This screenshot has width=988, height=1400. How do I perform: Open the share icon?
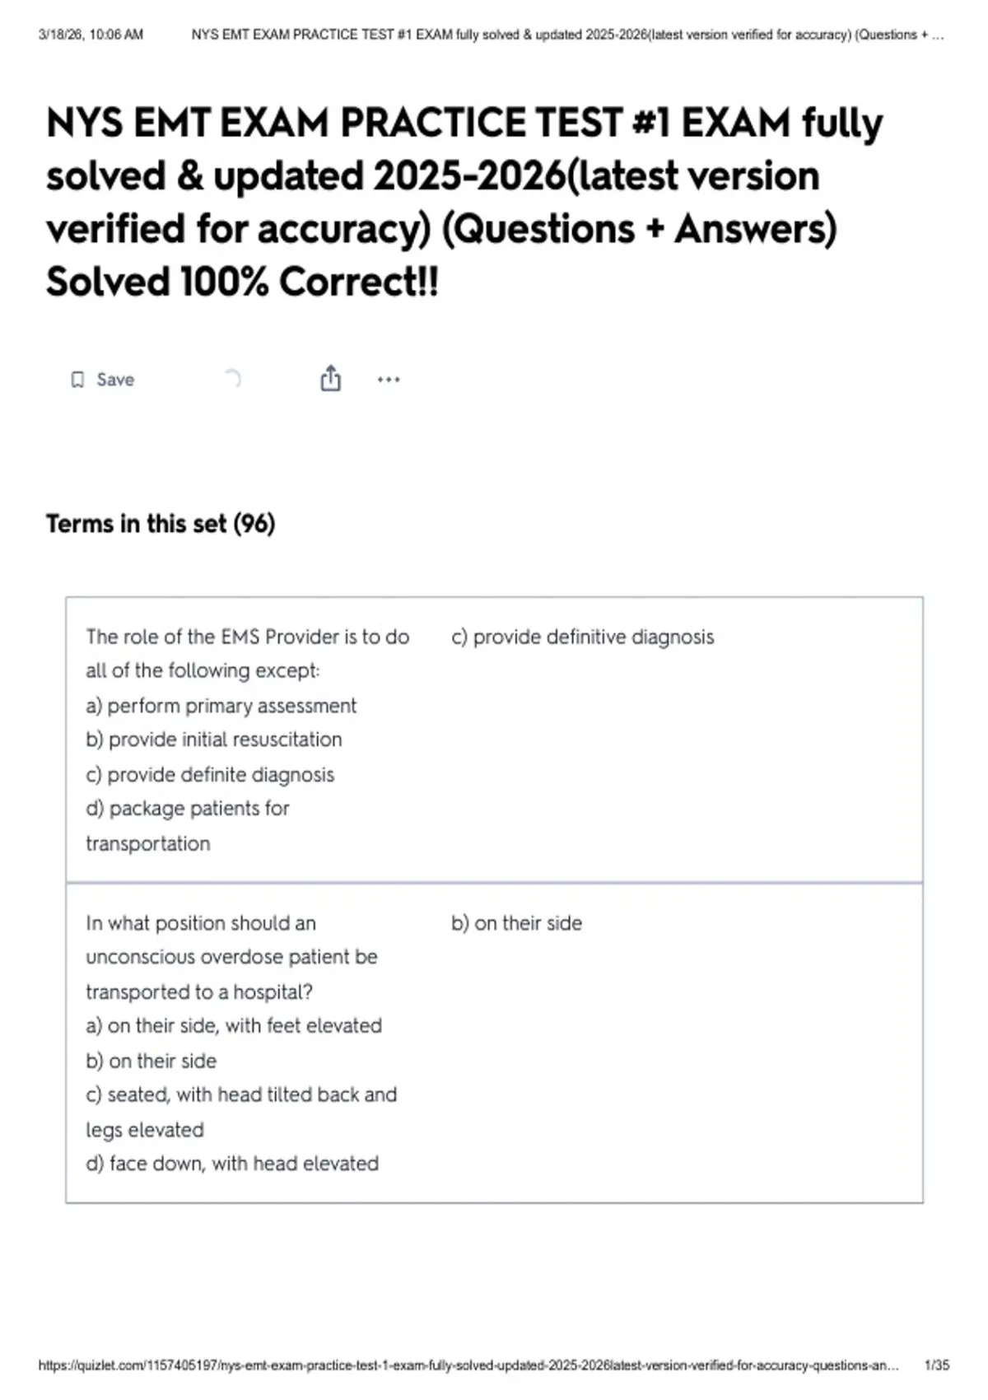pyautogui.click(x=330, y=378)
